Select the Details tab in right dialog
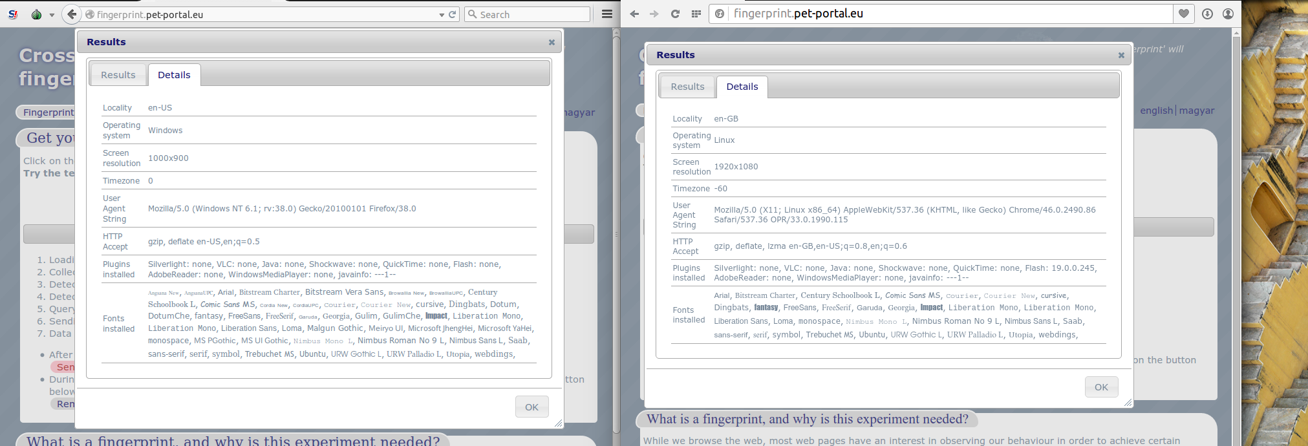The image size is (1308, 446). pyautogui.click(x=742, y=87)
